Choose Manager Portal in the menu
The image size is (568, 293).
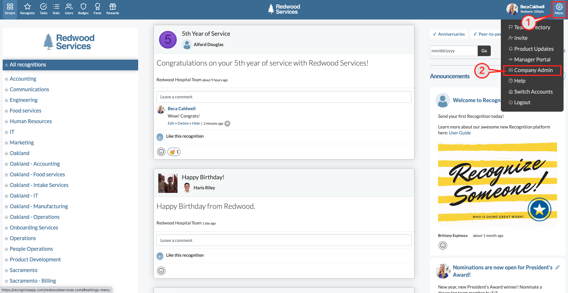tap(532, 60)
